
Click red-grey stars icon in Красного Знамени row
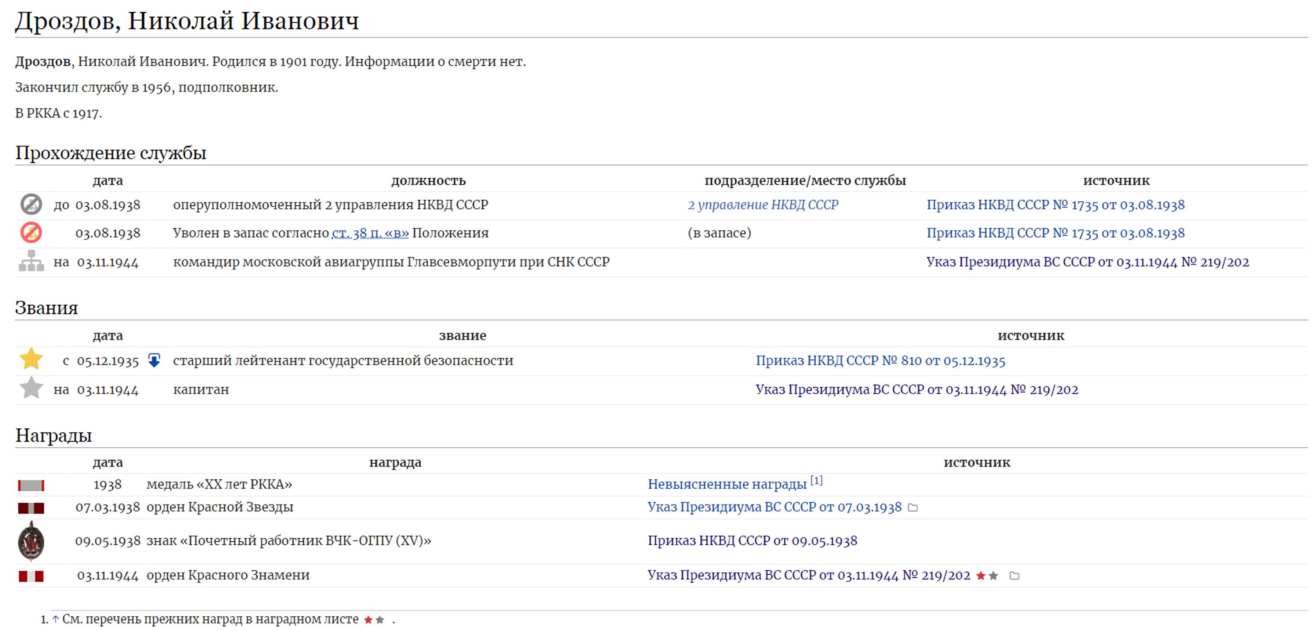(x=987, y=576)
